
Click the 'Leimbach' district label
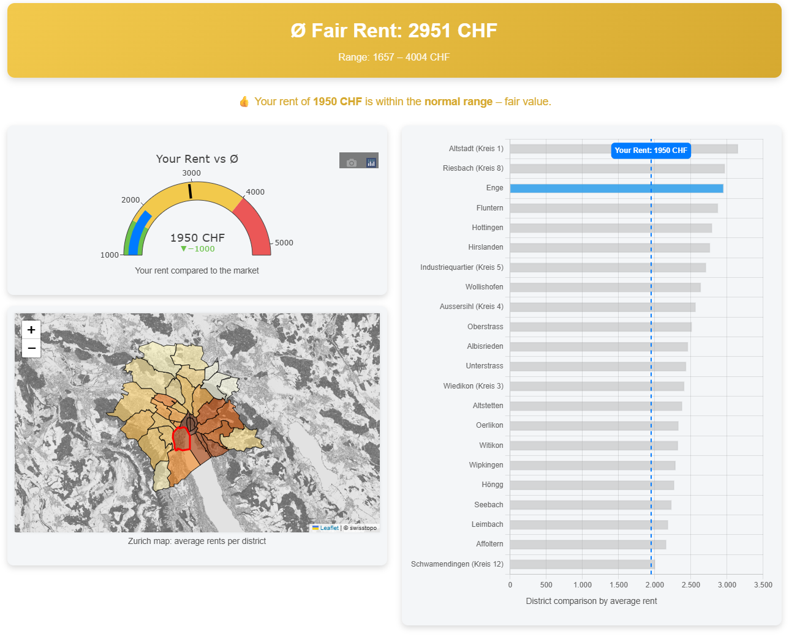click(x=488, y=524)
